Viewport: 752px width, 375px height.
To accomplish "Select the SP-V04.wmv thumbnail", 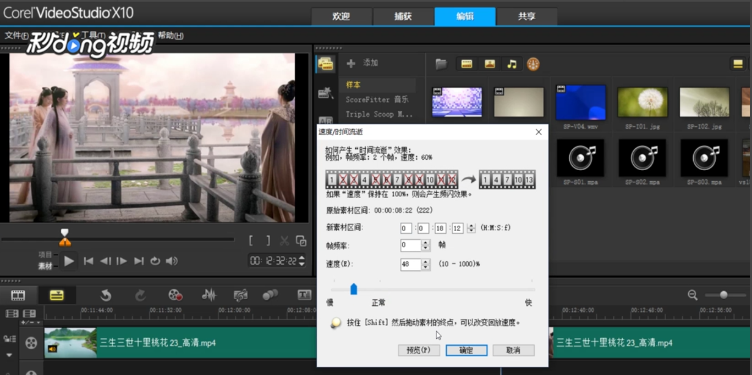I will tap(580, 102).
